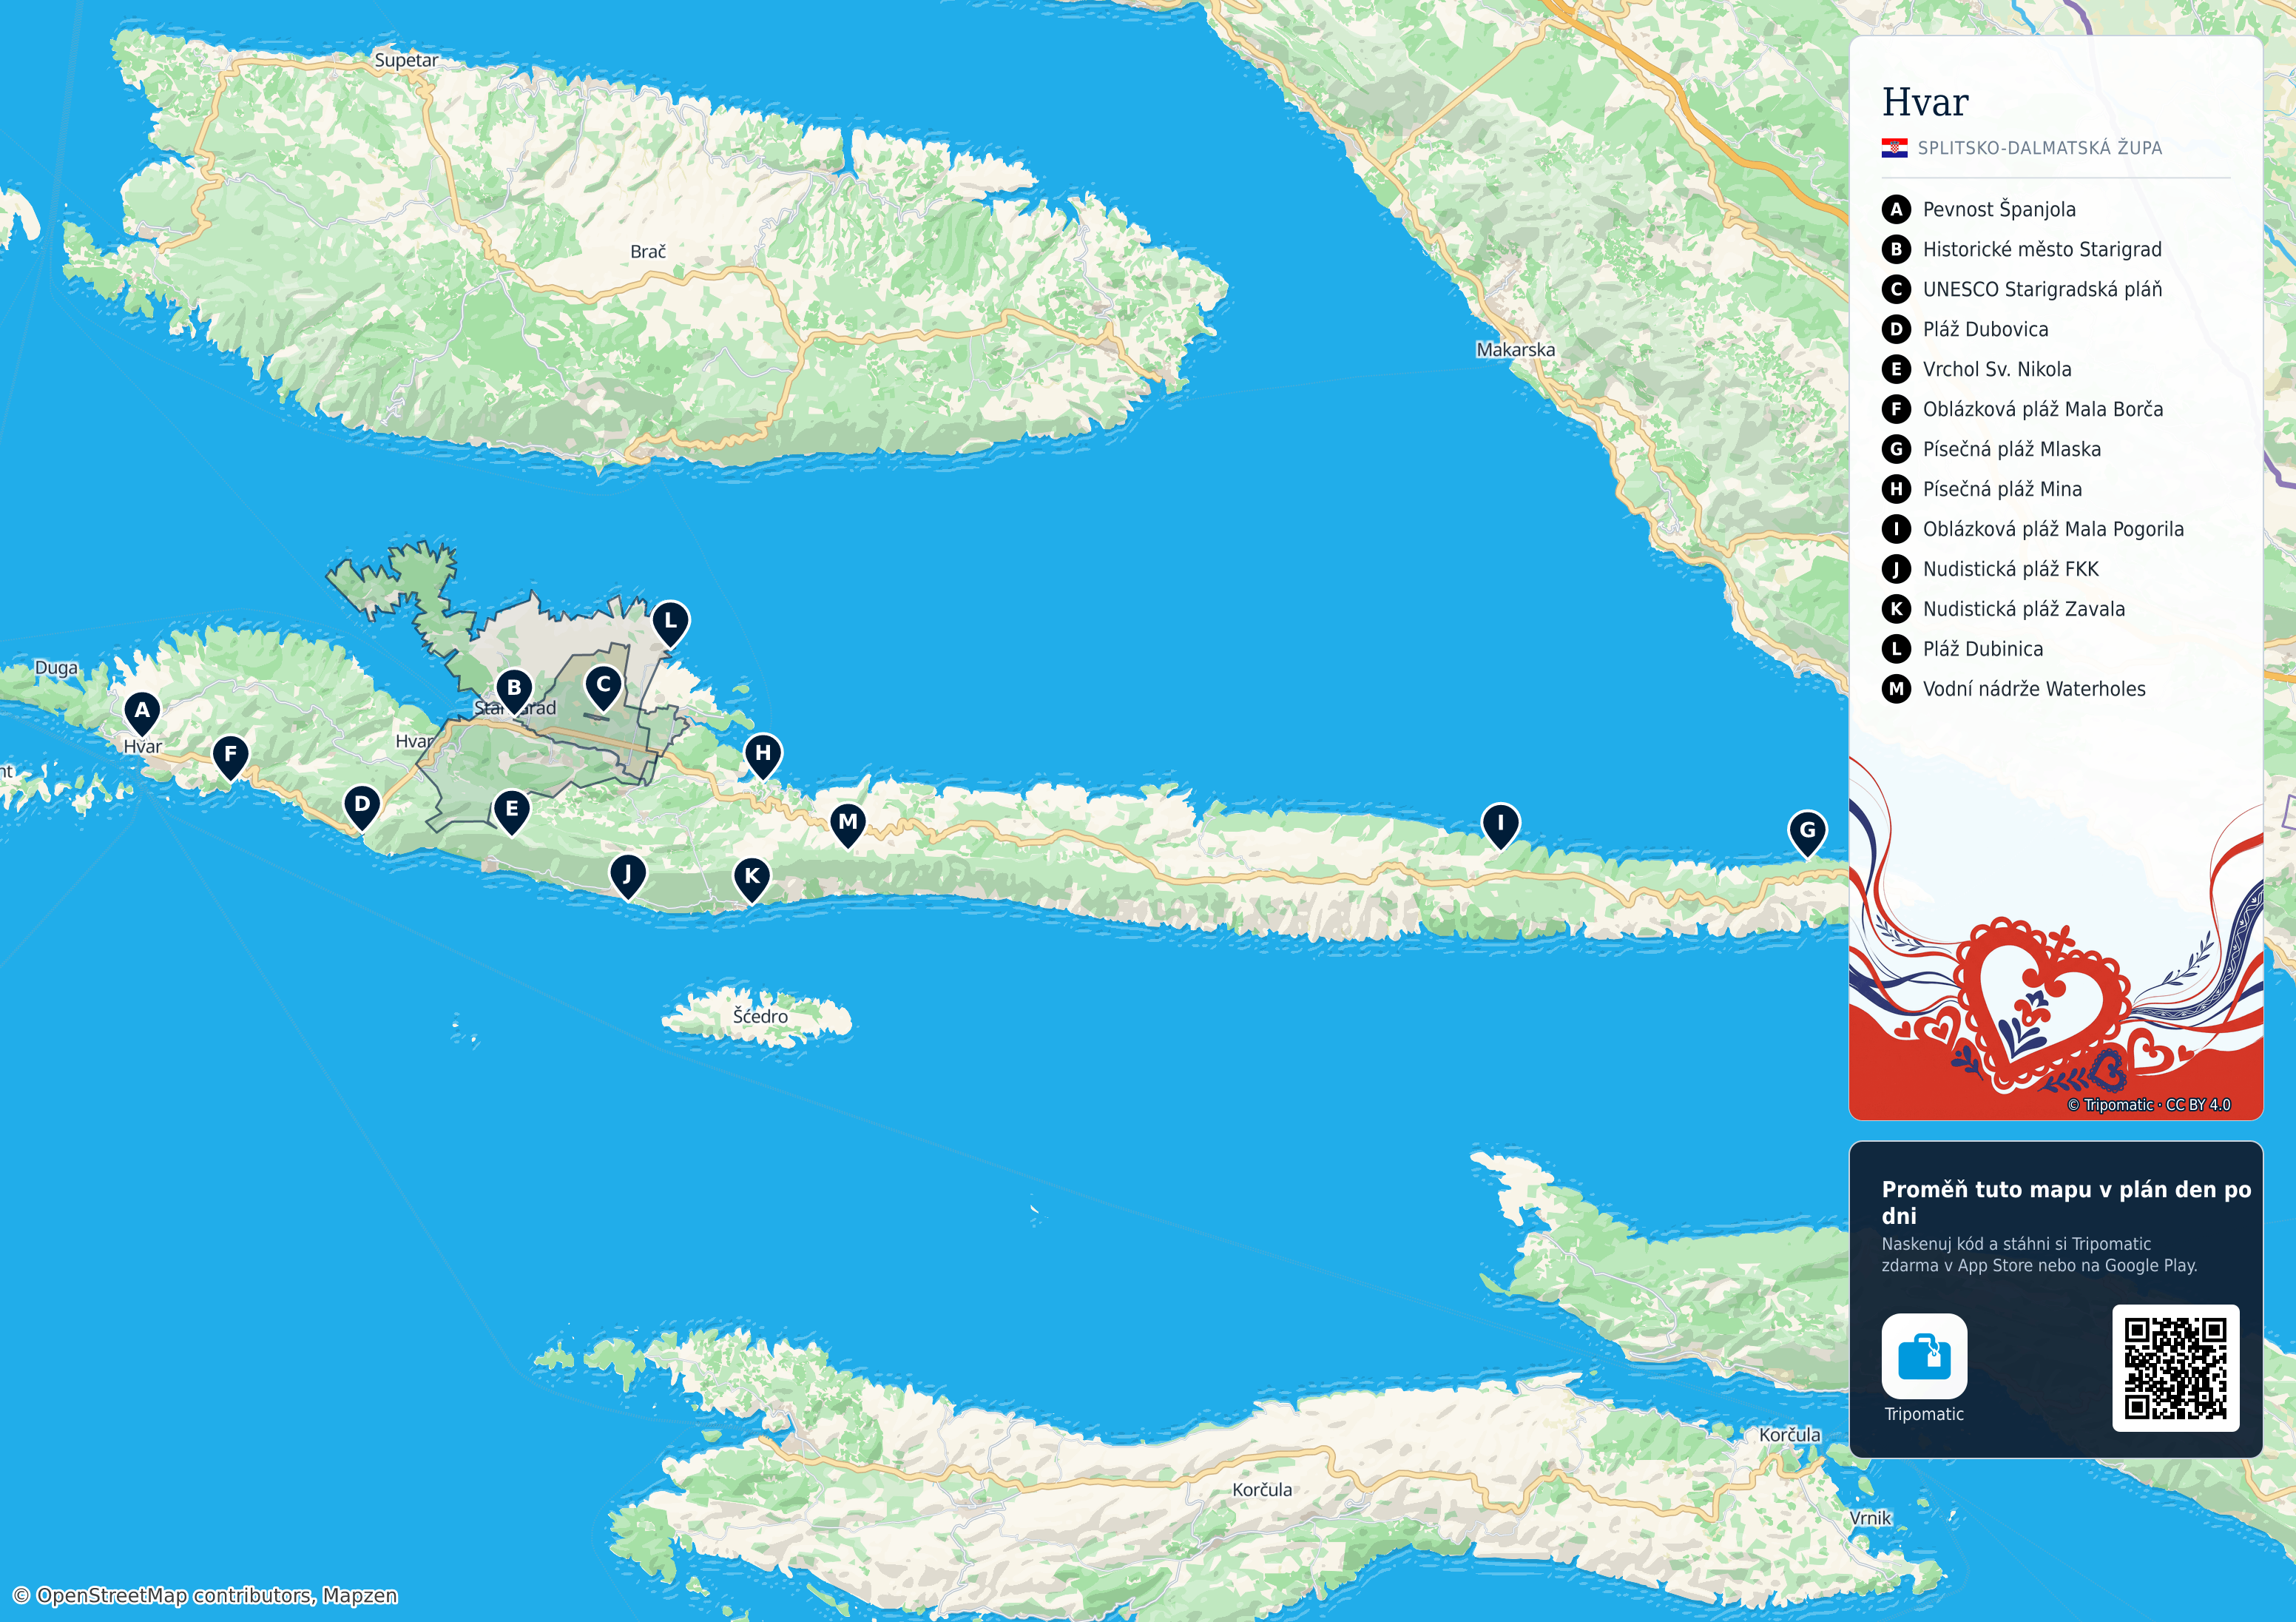Click the Šćedro island label
Image resolution: width=2296 pixels, height=1622 pixels.
click(760, 1017)
